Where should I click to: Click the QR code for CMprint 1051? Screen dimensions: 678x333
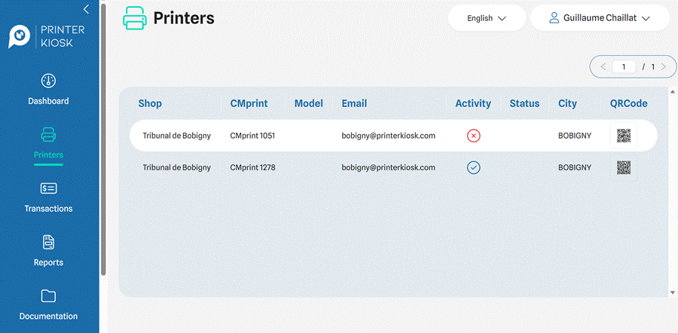[x=624, y=136]
